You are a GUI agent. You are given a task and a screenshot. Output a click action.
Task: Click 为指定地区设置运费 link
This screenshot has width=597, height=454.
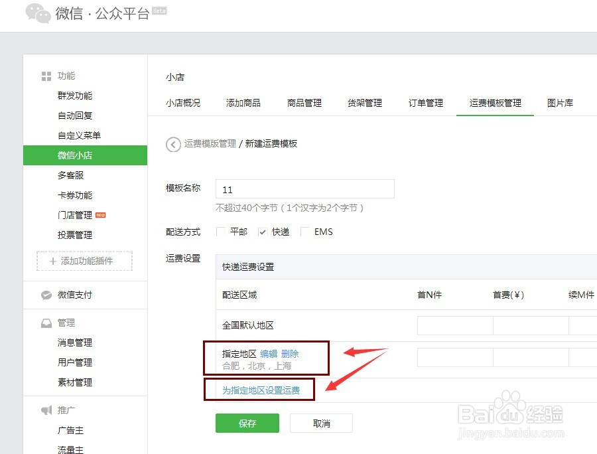click(x=261, y=390)
